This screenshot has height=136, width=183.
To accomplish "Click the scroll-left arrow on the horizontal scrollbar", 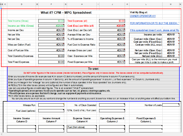I will tap(2, 134).
